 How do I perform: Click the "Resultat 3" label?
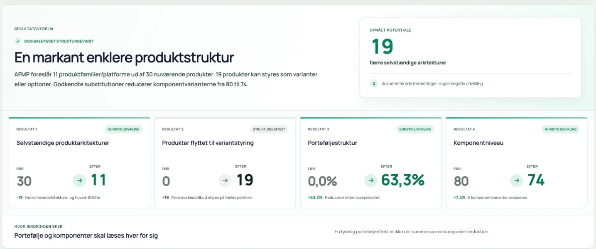319,129
